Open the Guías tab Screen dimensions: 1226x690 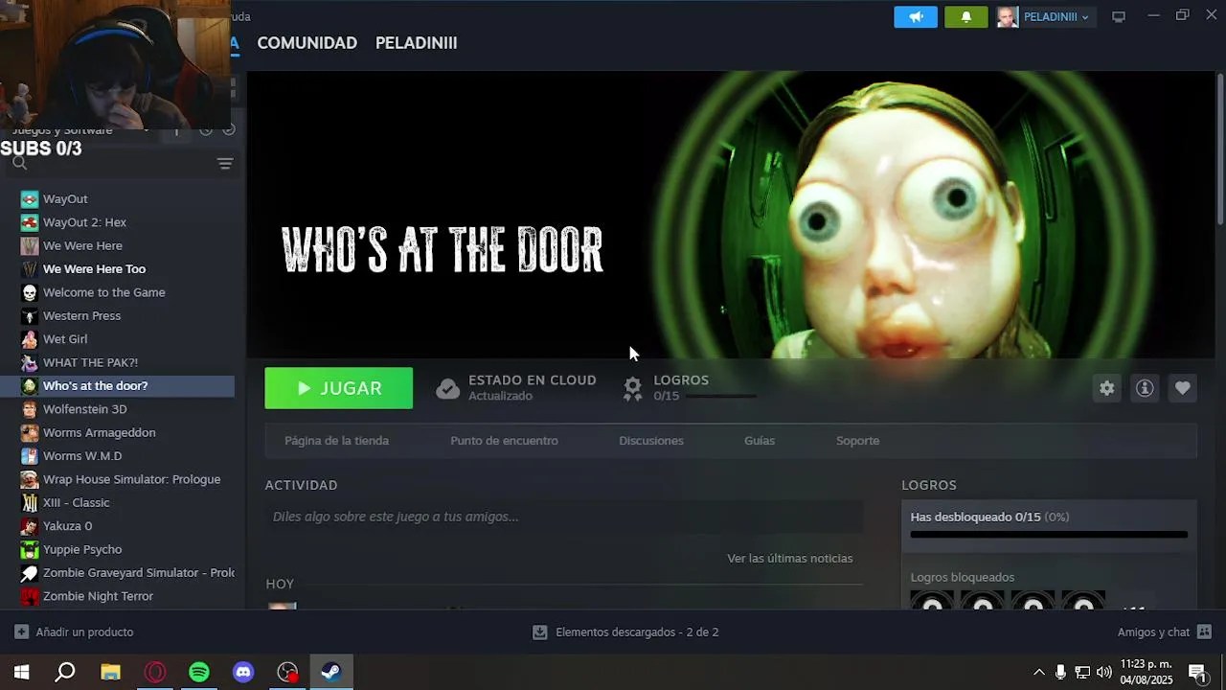pyautogui.click(x=760, y=441)
